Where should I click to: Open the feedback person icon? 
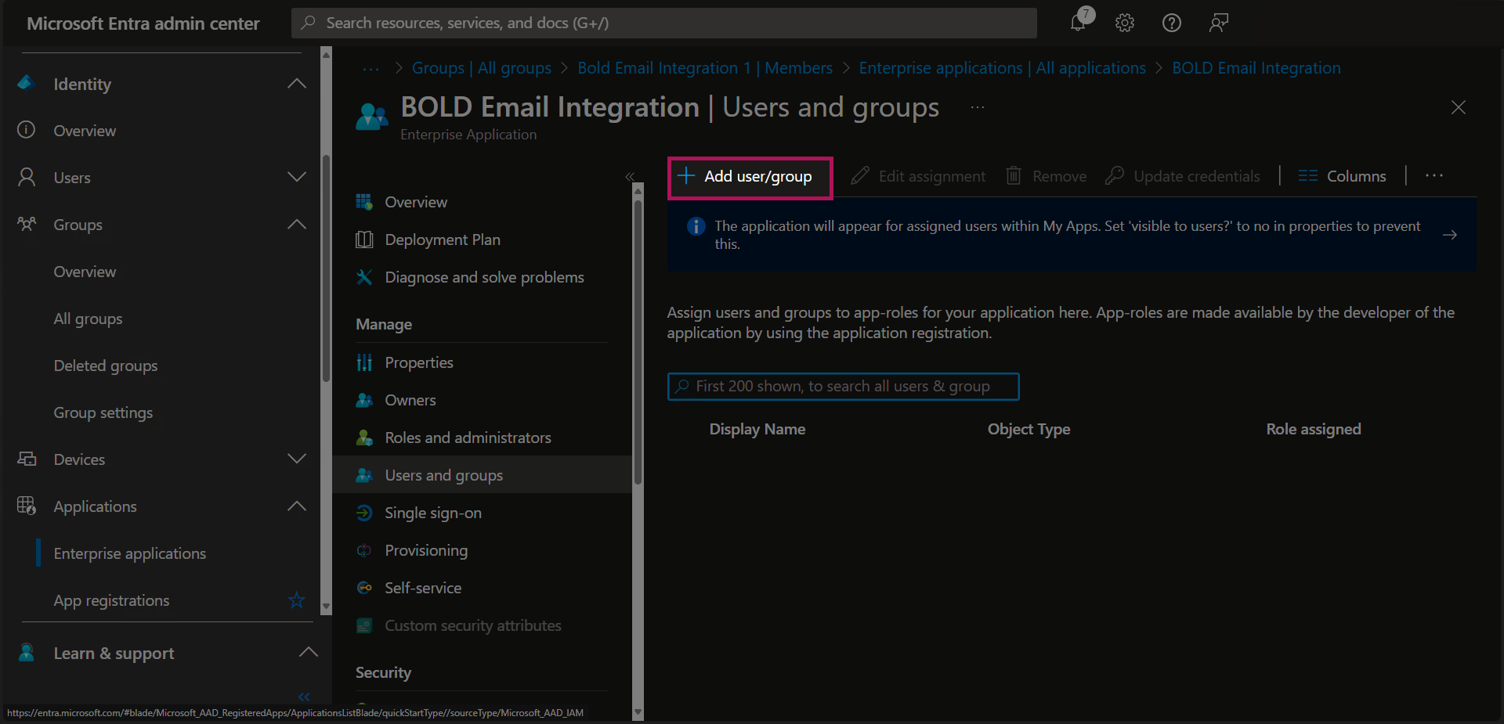coord(1218,23)
